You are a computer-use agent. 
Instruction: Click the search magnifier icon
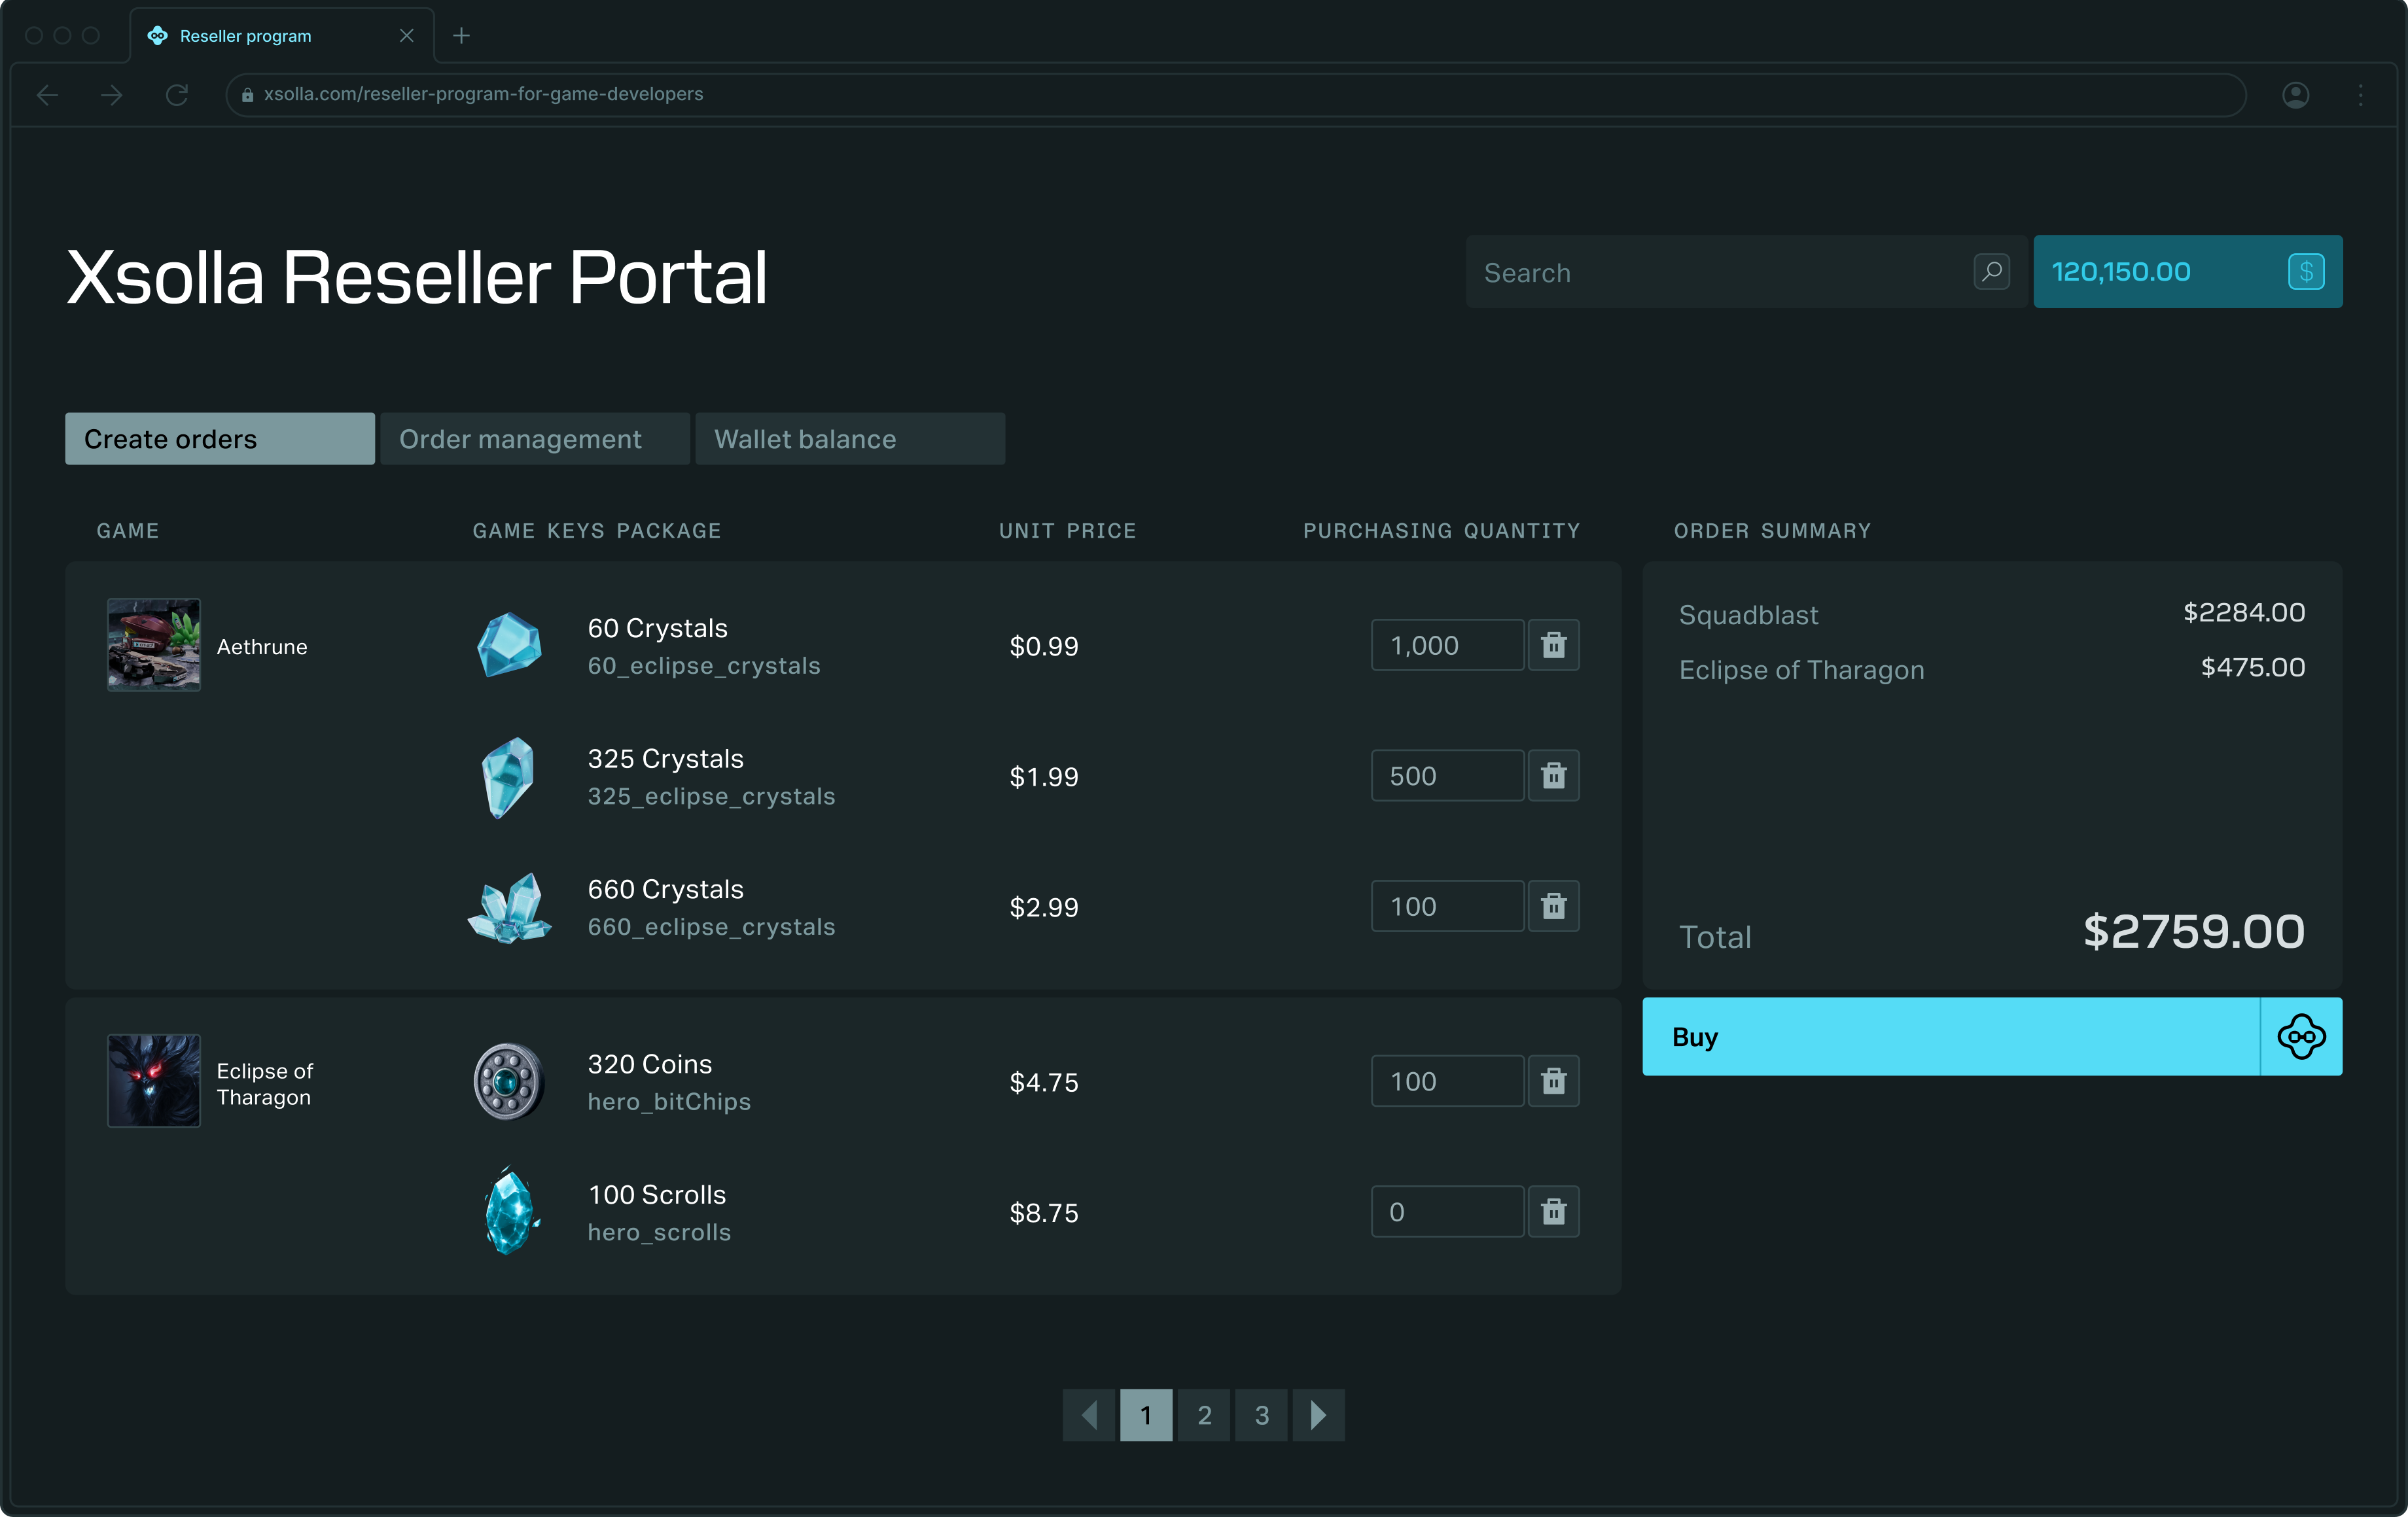pyautogui.click(x=1991, y=272)
